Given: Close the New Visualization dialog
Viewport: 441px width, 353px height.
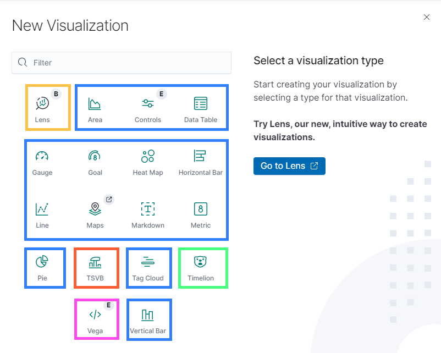Looking at the screenshot, I should [427, 17].
